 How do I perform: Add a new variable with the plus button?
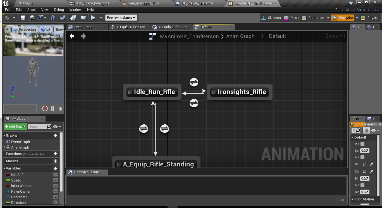point(56,168)
